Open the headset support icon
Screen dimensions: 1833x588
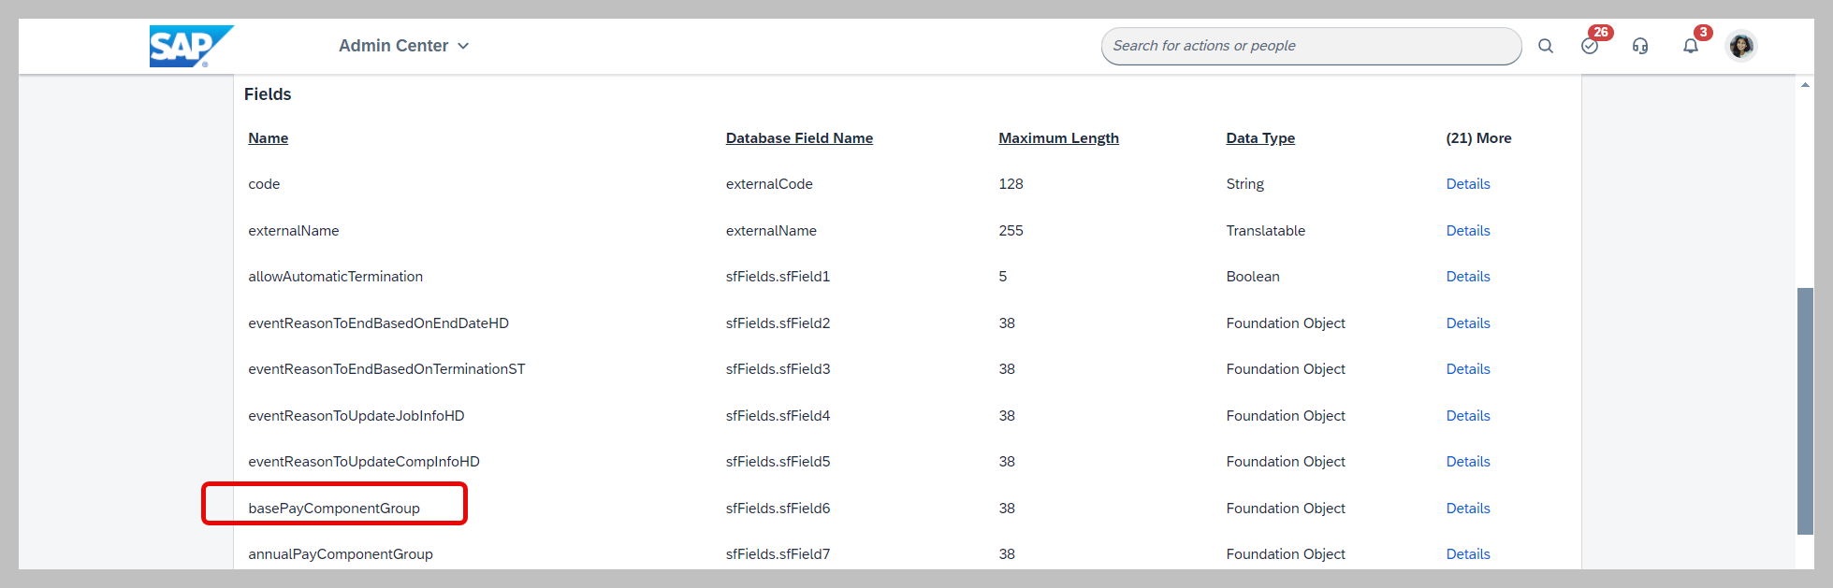(1640, 46)
